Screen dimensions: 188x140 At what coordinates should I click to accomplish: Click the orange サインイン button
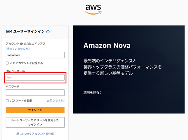pos(35,110)
